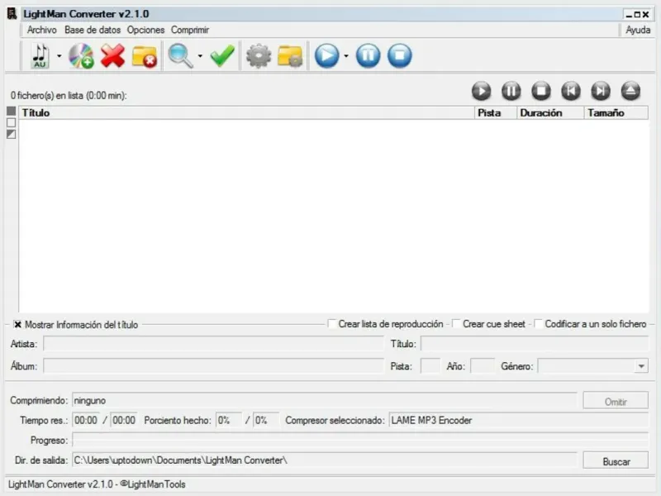This screenshot has width=661, height=496.
Task: Open the Base de datos menu
Action: pyautogui.click(x=93, y=30)
